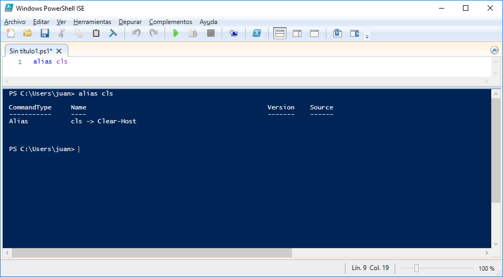Copy selection with the copy icon
This screenshot has height=277, width=503.
[x=78, y=33]
